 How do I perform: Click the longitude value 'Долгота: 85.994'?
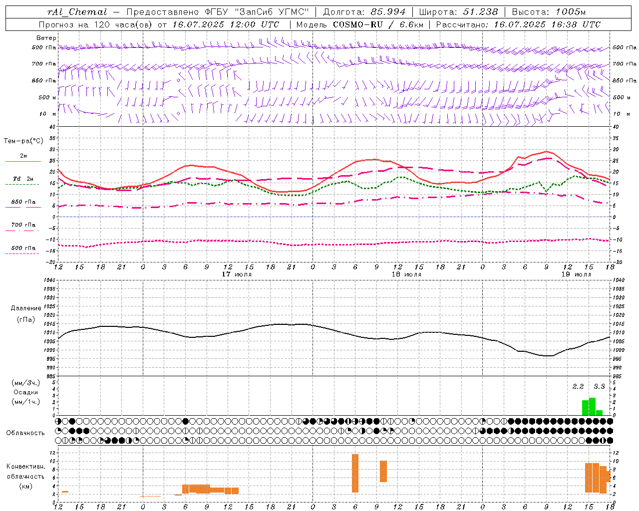click(364, 12)
